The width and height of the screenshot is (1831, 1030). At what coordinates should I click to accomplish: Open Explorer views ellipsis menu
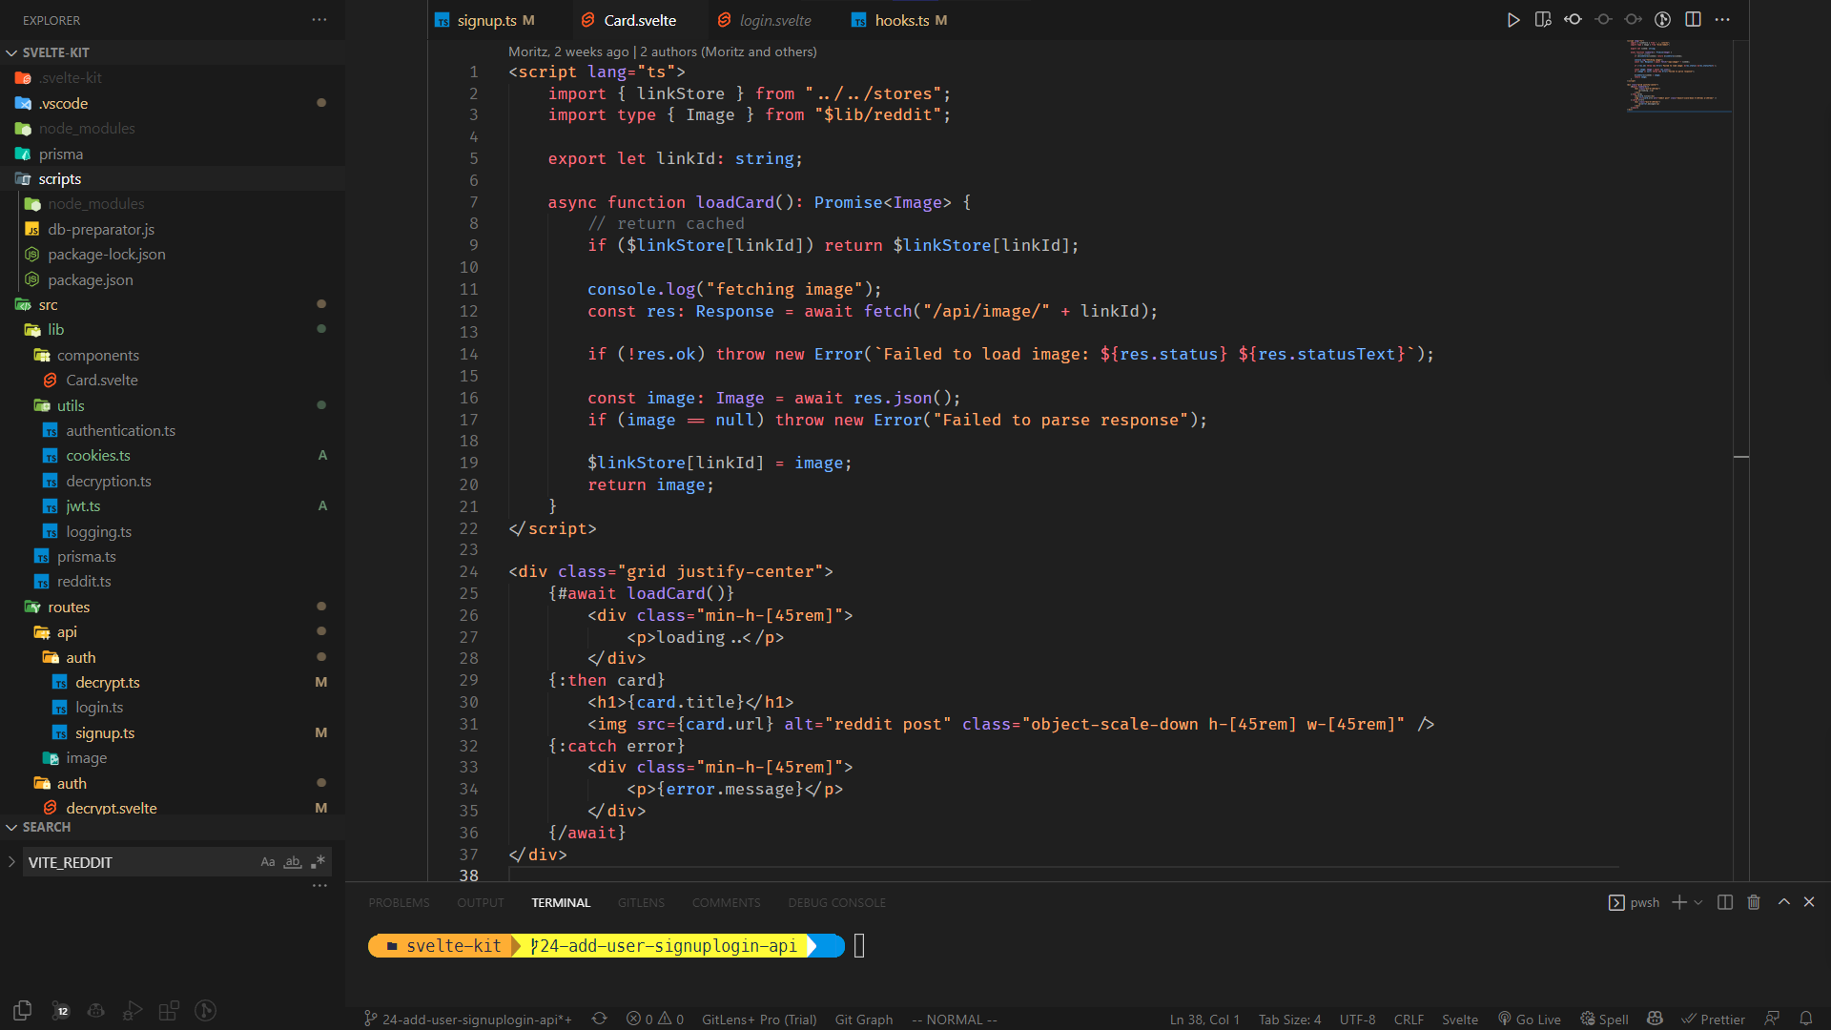(319, 20)
